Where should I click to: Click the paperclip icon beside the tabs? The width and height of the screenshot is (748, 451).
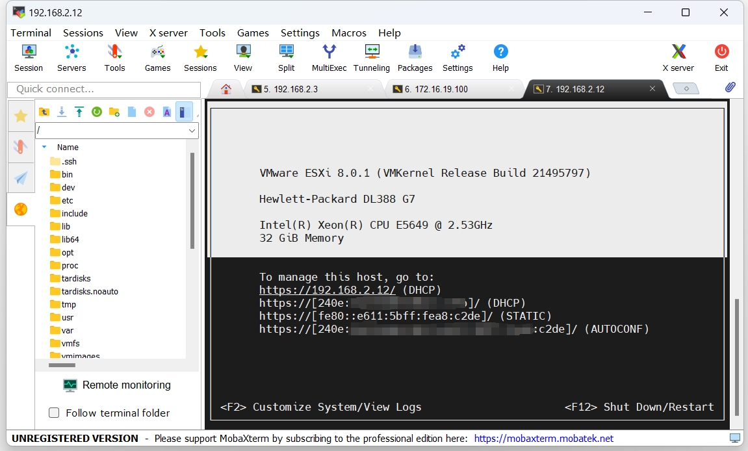[x=730, y=88]
